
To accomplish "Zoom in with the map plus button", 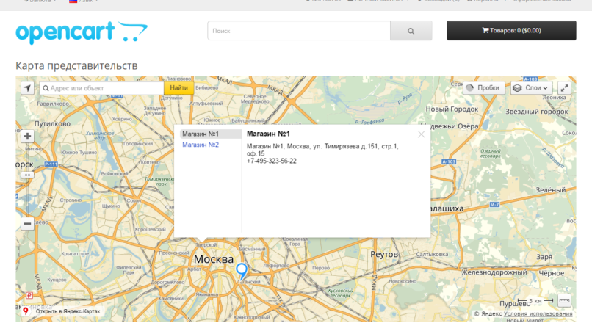I will pyautogui.click(x=27, y=137).
